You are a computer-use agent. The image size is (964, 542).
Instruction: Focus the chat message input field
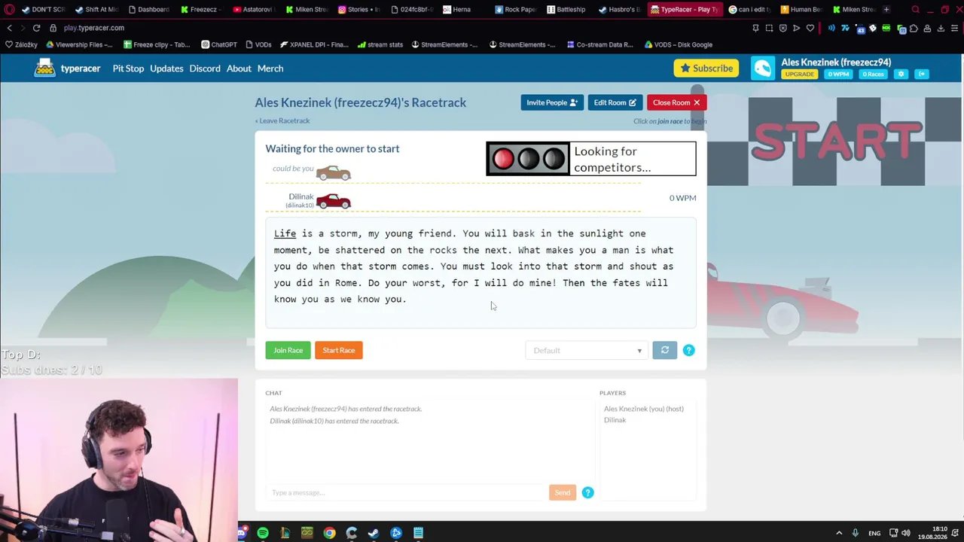(x=407, y=492)
